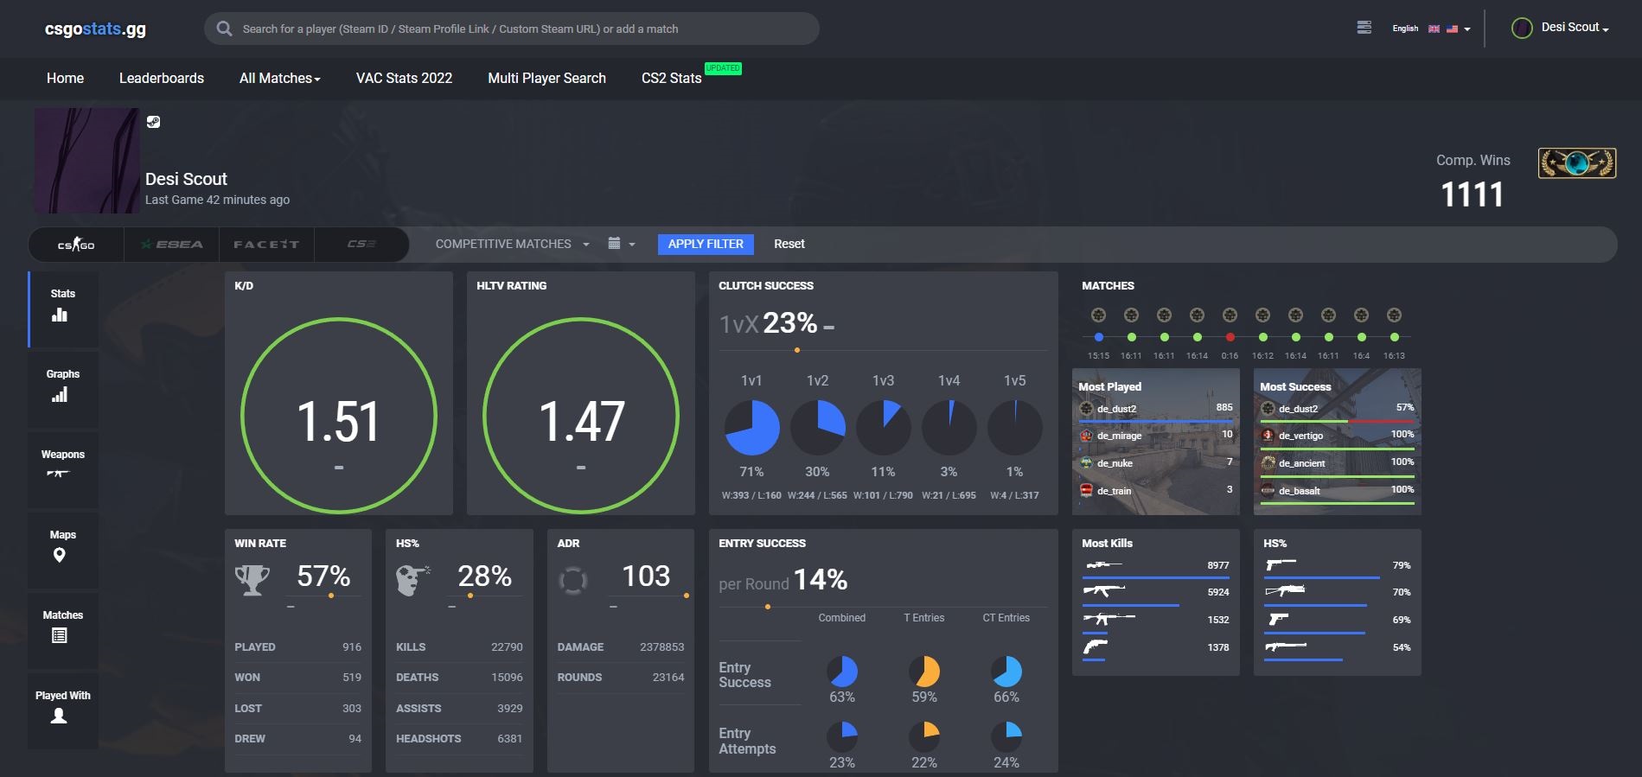Open Multi Player Search
Screen dimensions: 1642x777
click(546, 78)
